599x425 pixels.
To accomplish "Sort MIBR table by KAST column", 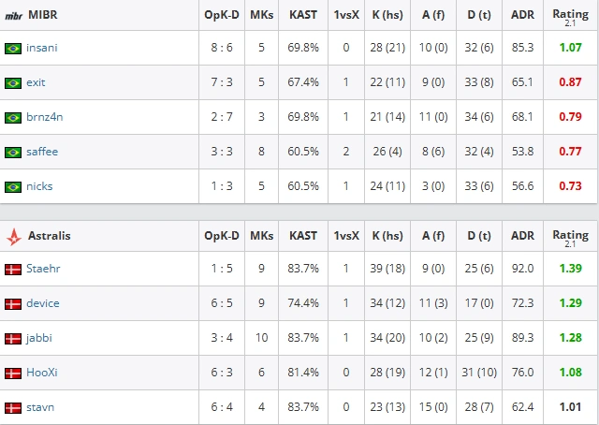I will [x=303, y=15].
